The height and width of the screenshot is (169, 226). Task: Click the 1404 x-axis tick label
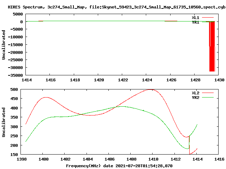point(88,159)
